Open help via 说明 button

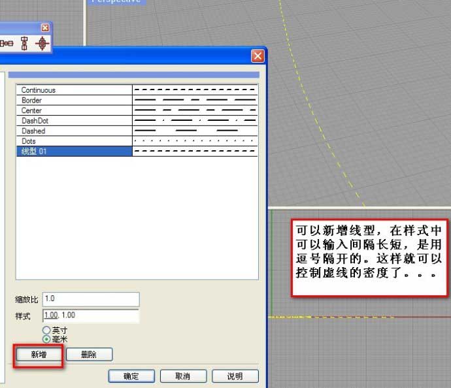[x=235, y=376]
